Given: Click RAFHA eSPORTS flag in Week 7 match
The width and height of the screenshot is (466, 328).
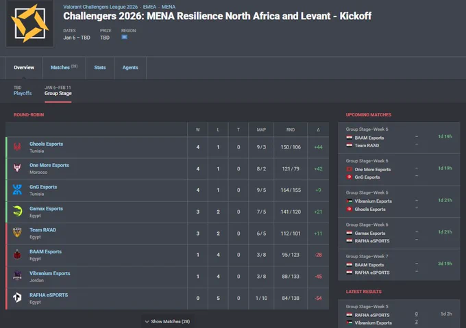Looking at the screenshot, I should (349, 273).
